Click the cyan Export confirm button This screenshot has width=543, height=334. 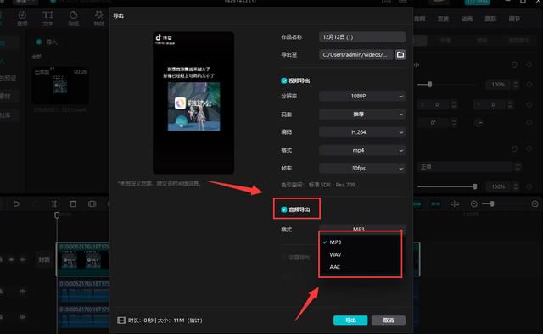tap(350, 320)
